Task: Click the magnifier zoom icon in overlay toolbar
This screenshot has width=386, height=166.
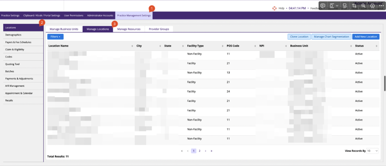Action: pyautogui.click(x=363, y=6)
